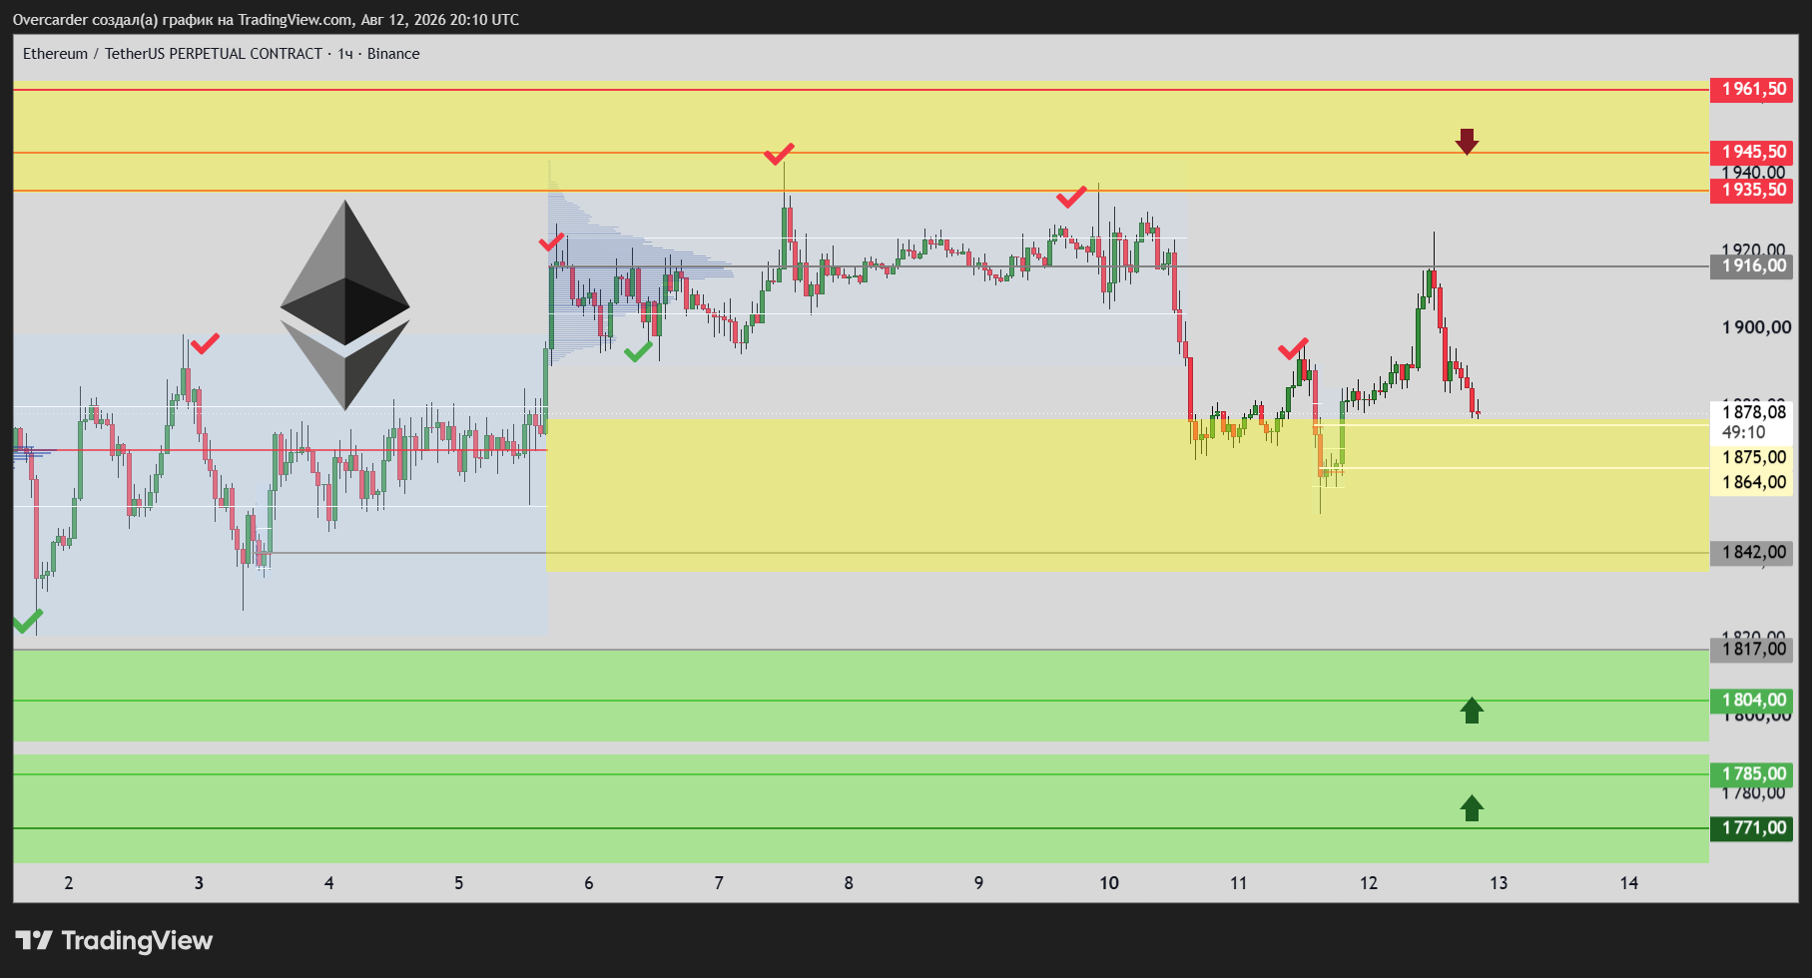Click the gray 1842,00 price label

[x=1754, y=553]
